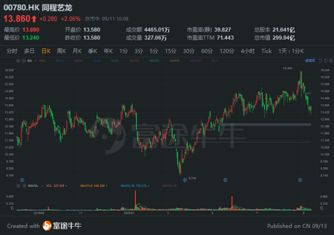Click the event marker near 2019/09
The width and height of the screenshot is (334, 235).
click(22, 180)
